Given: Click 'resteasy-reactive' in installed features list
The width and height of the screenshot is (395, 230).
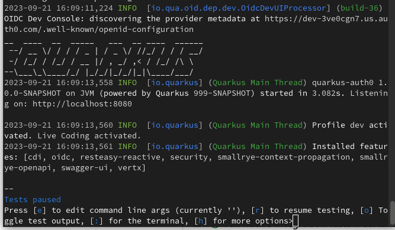Looking at the screenshot, I should pyautogui.click(x=120, y=157).
